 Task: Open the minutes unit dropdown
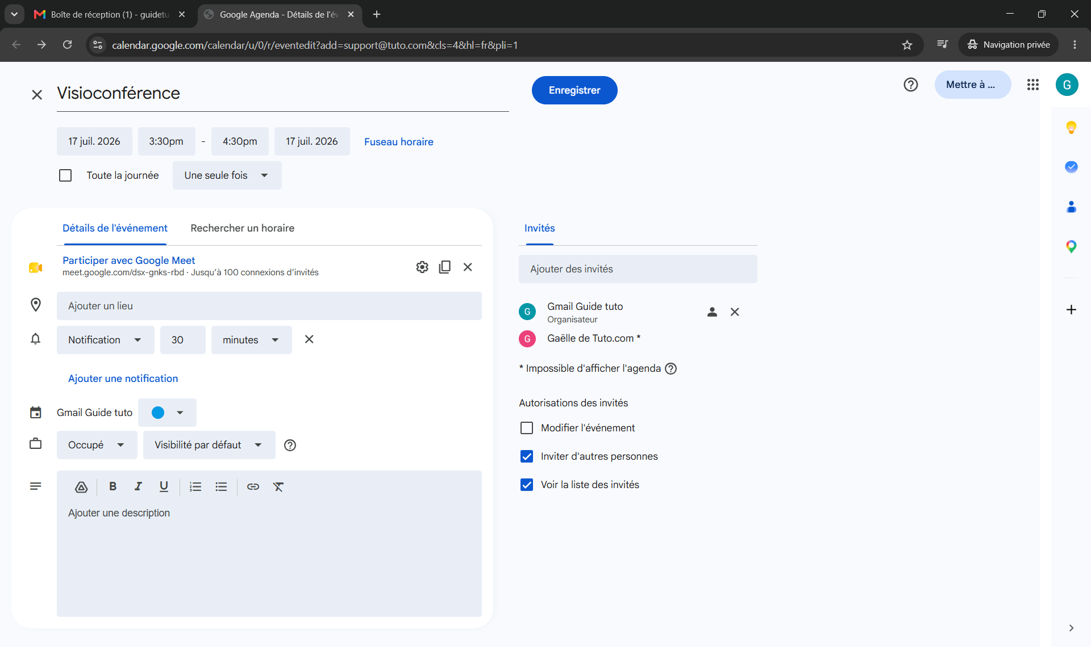(x=252, y=340)
